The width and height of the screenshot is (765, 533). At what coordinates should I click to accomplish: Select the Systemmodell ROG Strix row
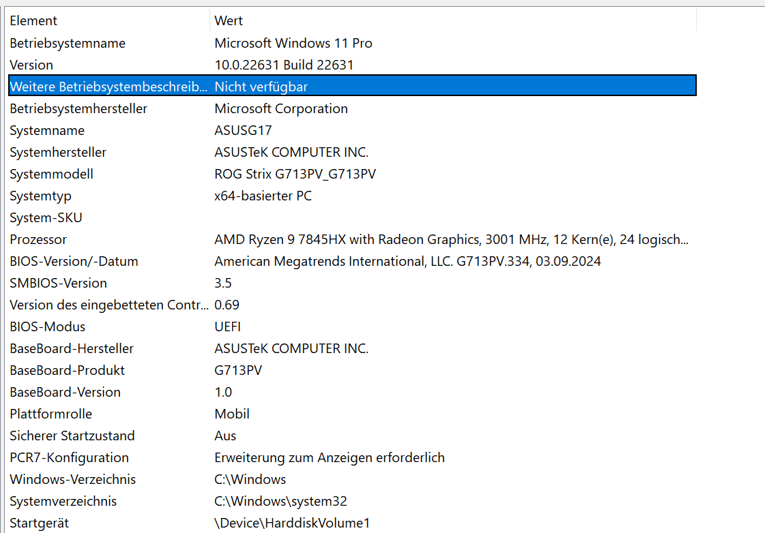(x=51, y=174)
